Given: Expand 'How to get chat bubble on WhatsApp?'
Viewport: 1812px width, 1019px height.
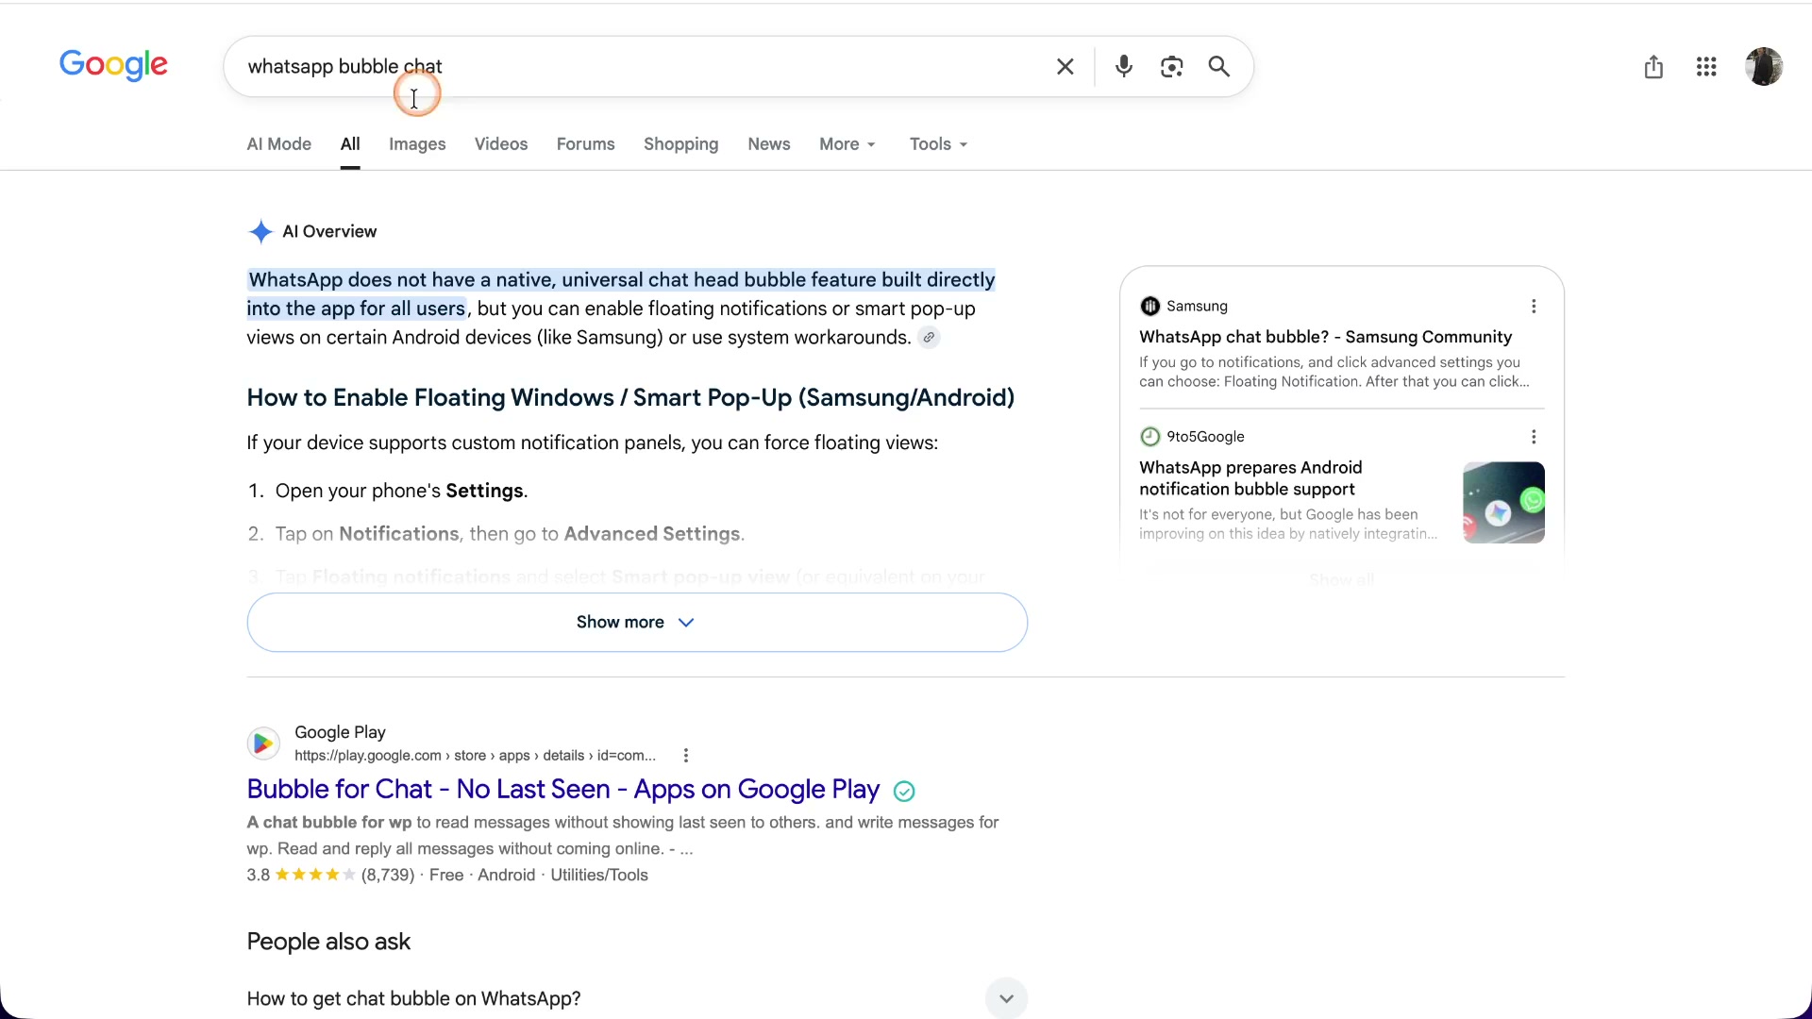Looking at the screenshot, I should point(637,998).
